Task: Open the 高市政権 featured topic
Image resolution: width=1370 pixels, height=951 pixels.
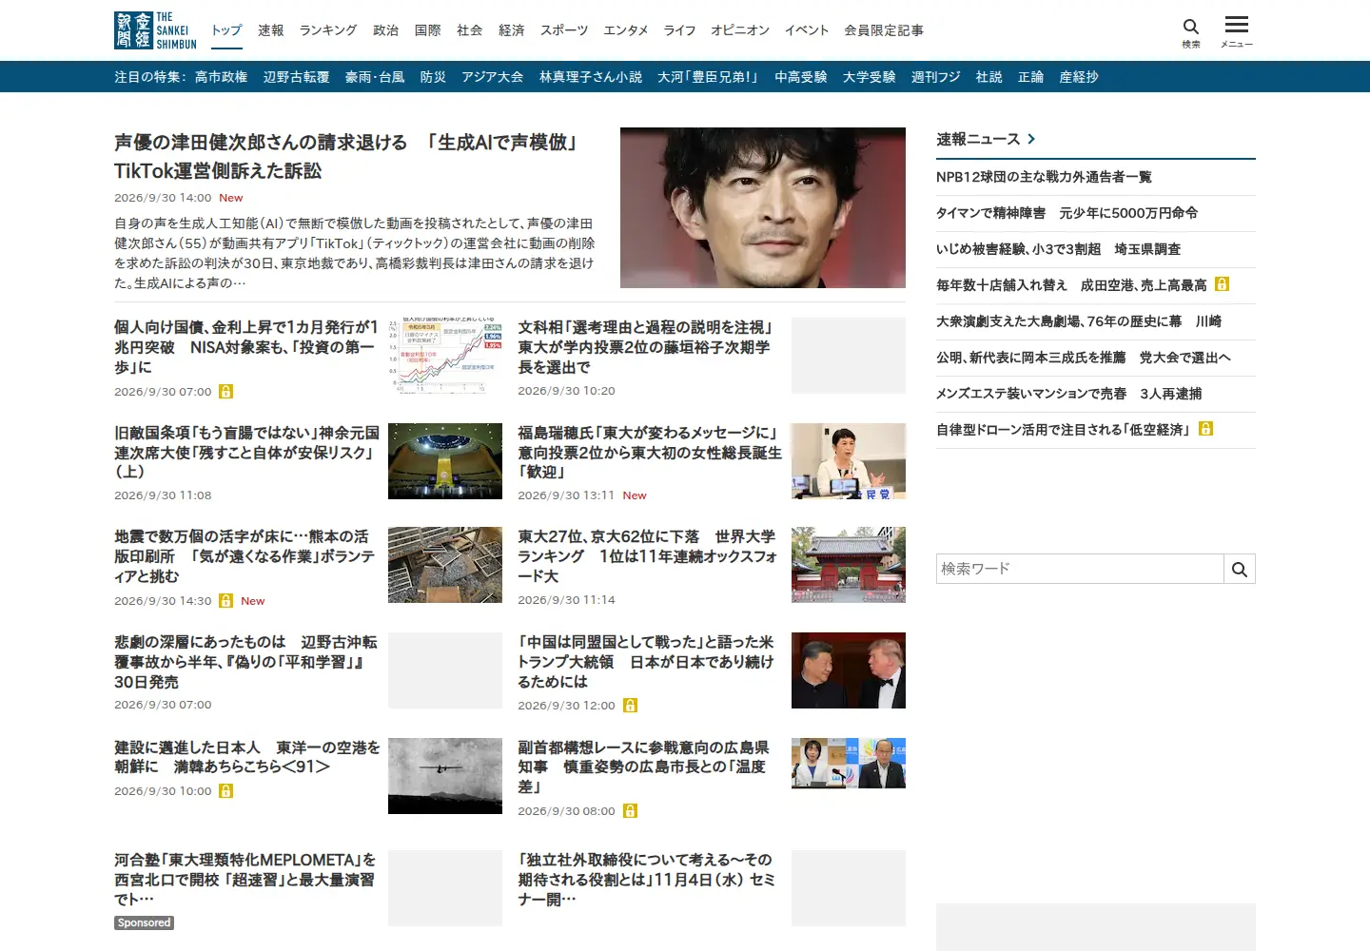Action: (221, 77)
